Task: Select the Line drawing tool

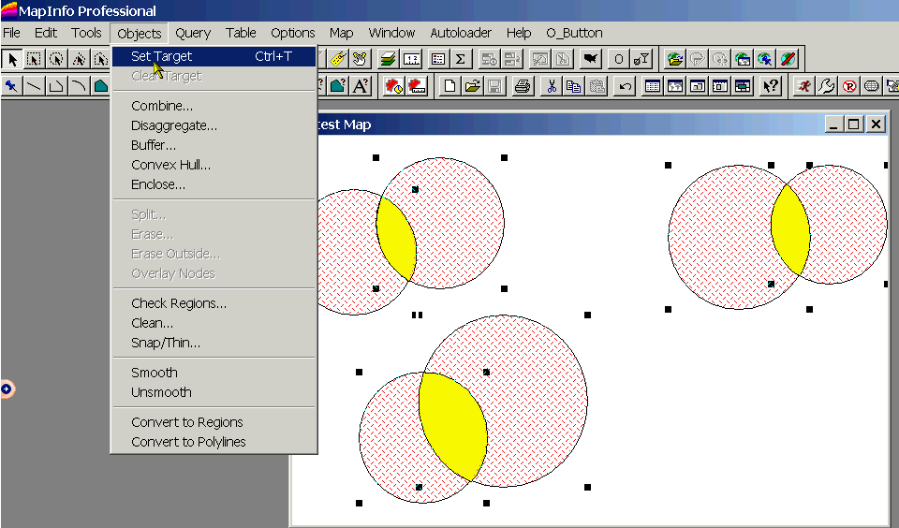Action: click(34, 86)
